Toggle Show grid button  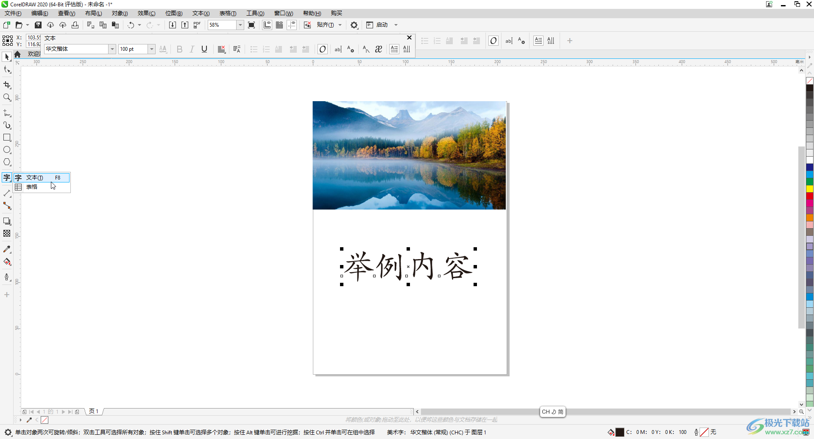279,25
